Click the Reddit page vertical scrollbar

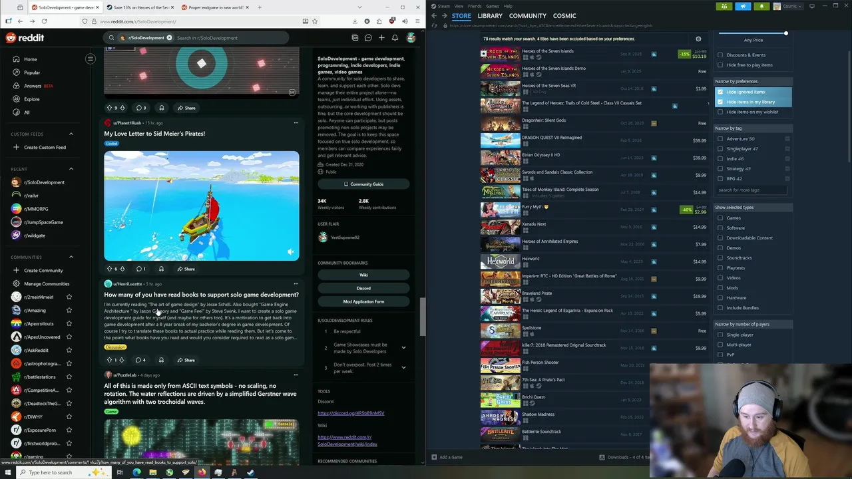(x=423, y=316)
